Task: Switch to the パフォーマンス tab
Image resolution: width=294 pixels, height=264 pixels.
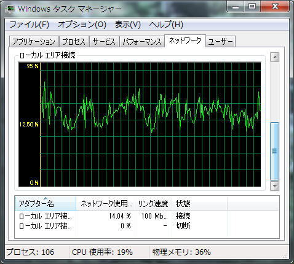Action: click(x=142, y=42)
